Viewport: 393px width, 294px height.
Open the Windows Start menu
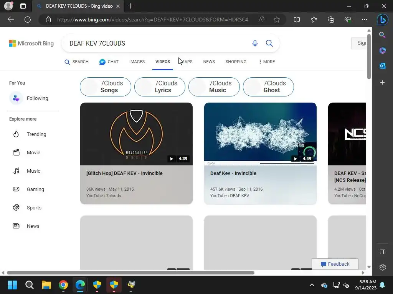pos(12,285)
